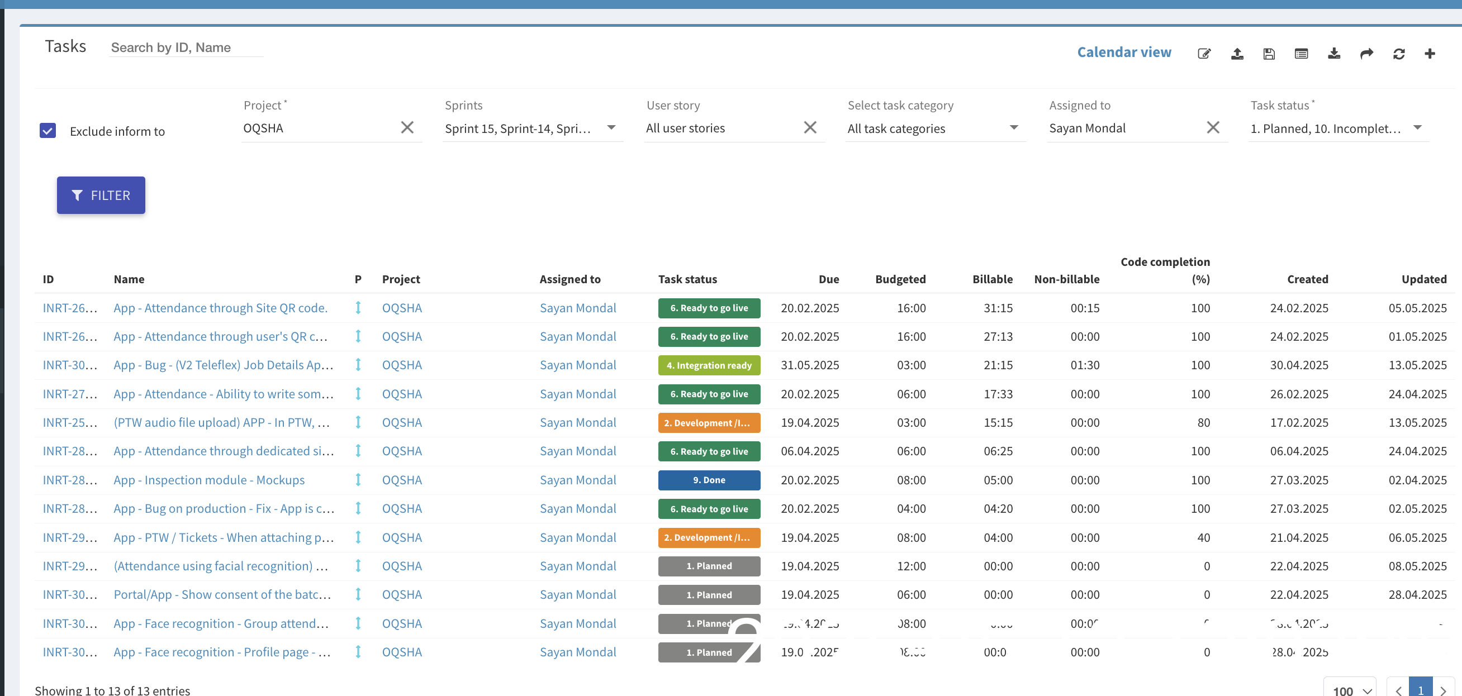Click the upload icon in toolbar
Viewport: 1462px width, 696px height.
1237,53
